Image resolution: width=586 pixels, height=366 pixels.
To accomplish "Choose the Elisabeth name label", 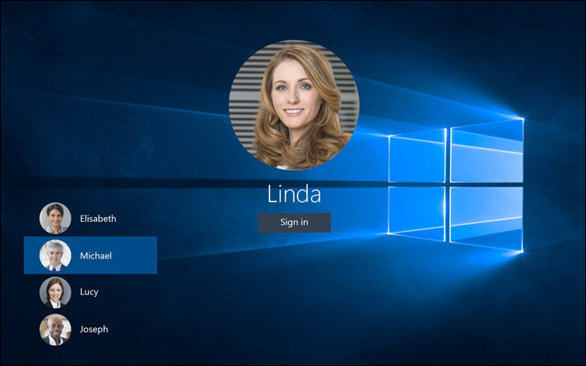I will pyautogui.click(x=98, y=219).
